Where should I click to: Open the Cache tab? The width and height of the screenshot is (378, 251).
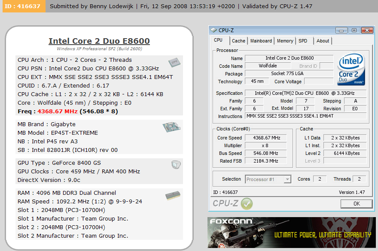(x=238, y=41)
